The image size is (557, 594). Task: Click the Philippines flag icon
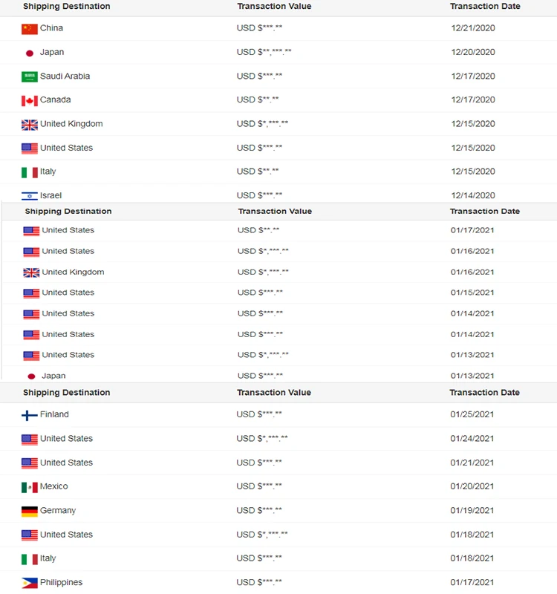point(30,583)
